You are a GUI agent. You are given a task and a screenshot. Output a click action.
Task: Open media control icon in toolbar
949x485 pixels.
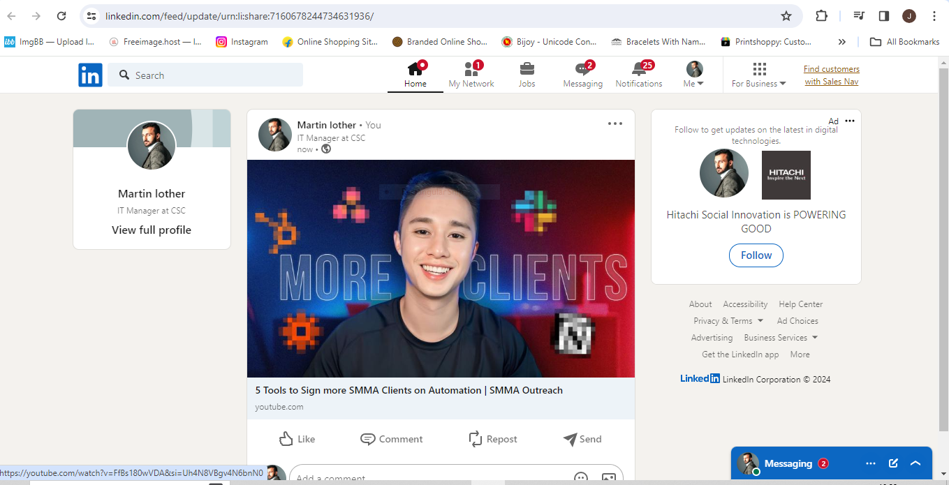(x=860, y=15)
